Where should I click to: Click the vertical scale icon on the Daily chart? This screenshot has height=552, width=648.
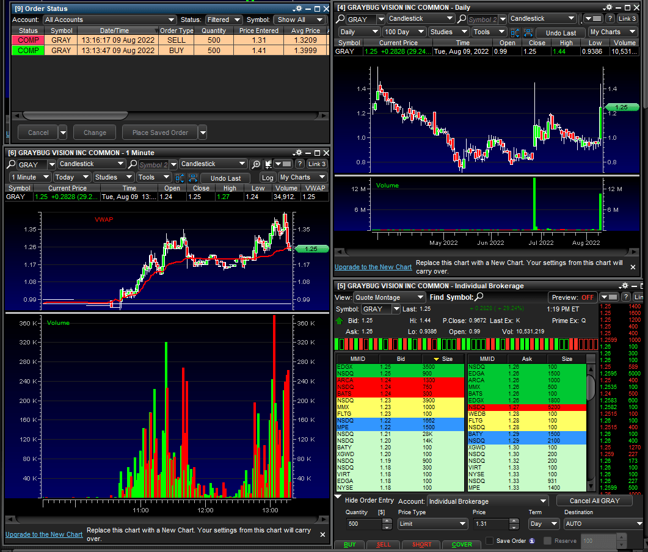click(x=514, y=32)
